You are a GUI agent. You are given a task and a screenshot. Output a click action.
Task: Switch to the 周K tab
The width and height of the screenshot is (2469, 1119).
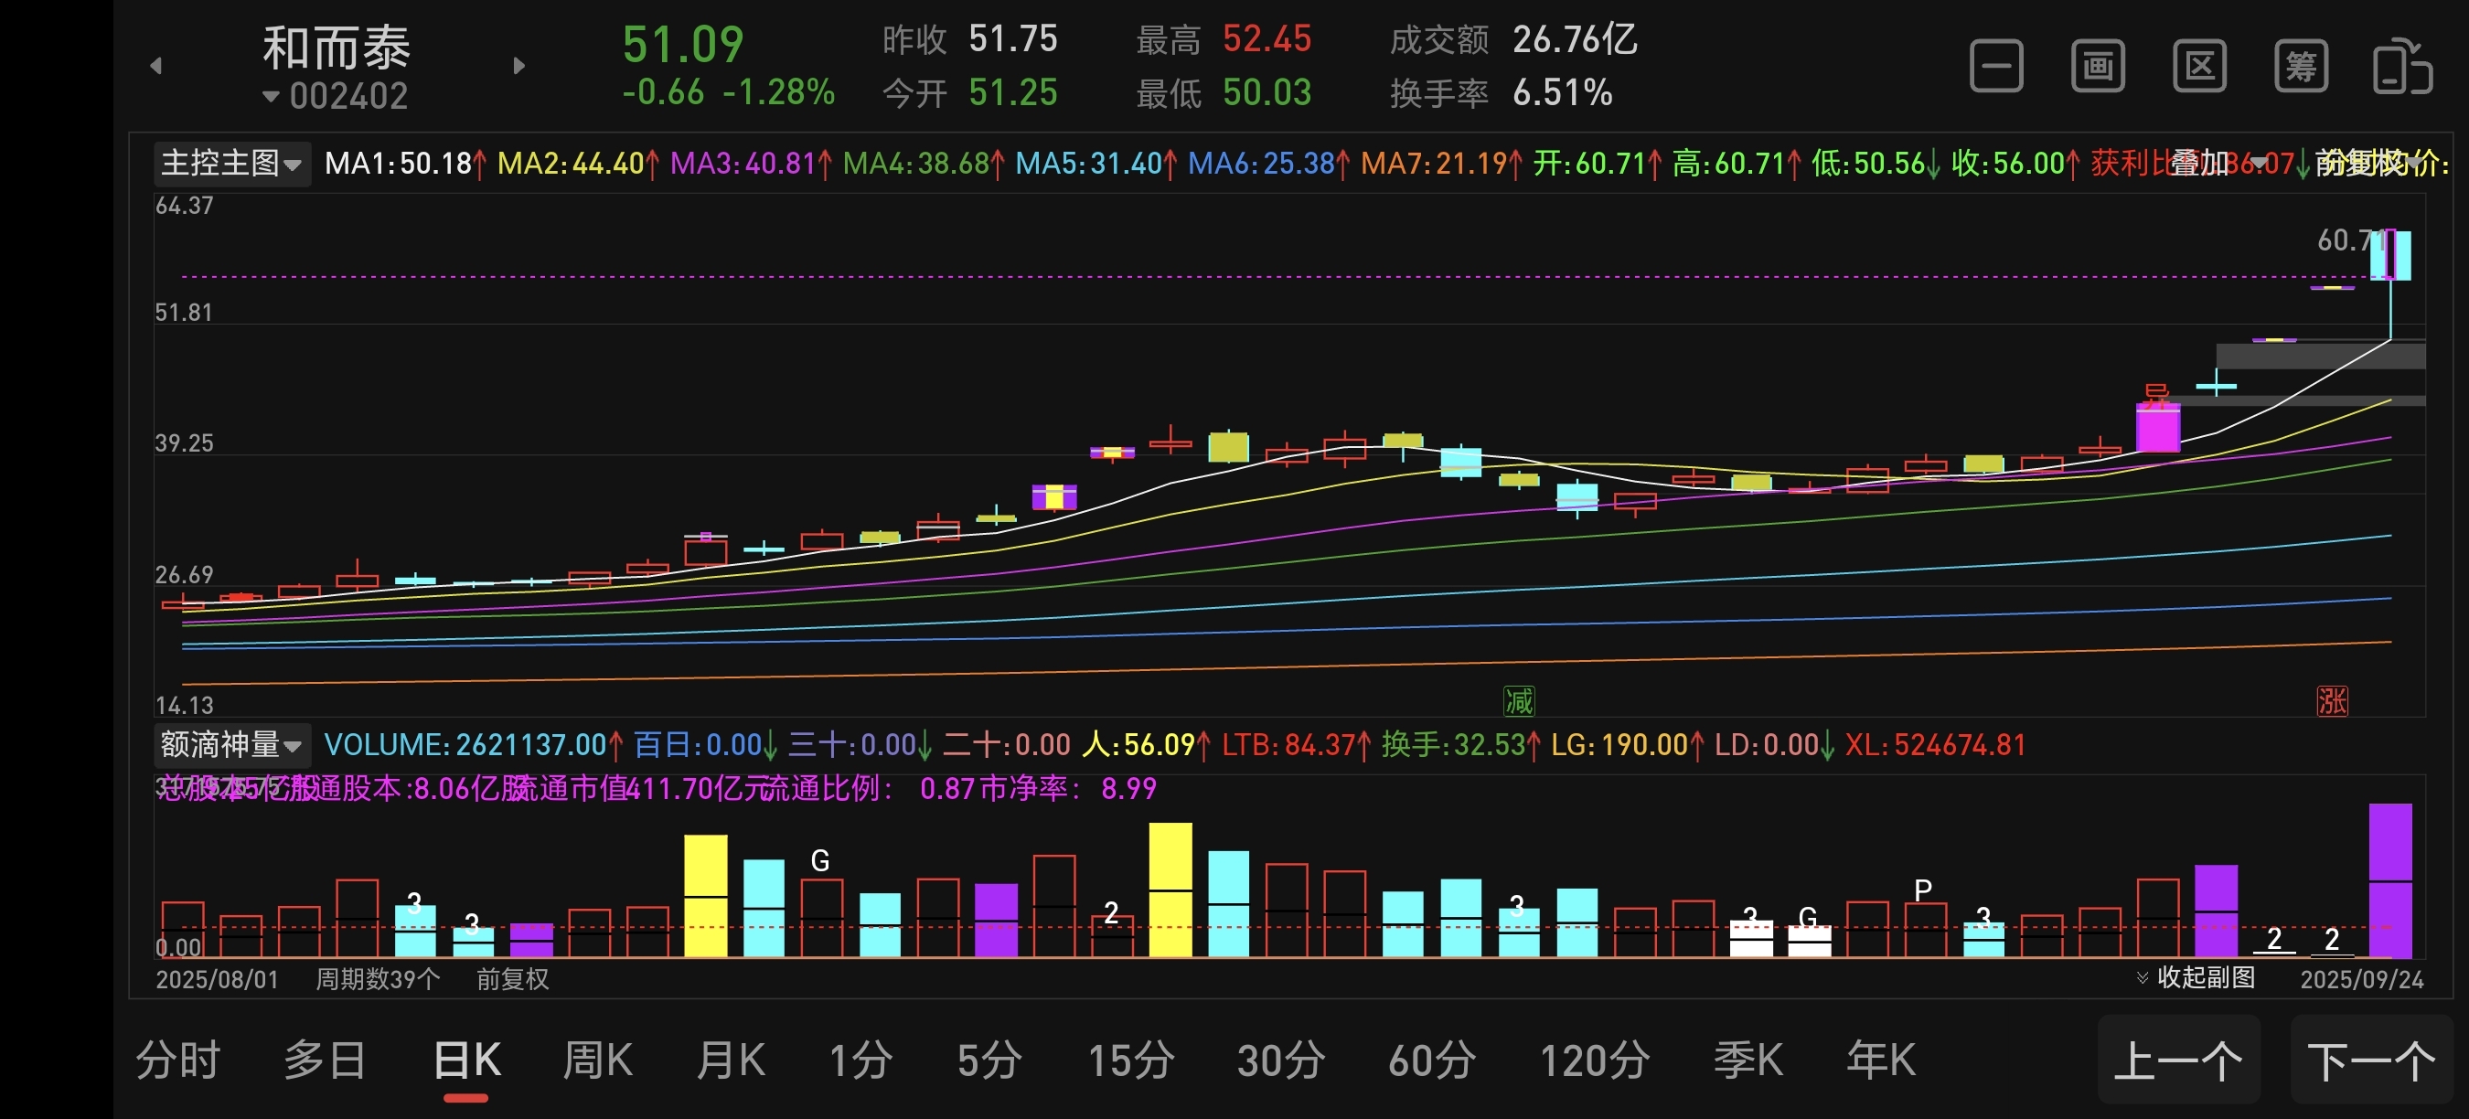(x=596, y=1060)
